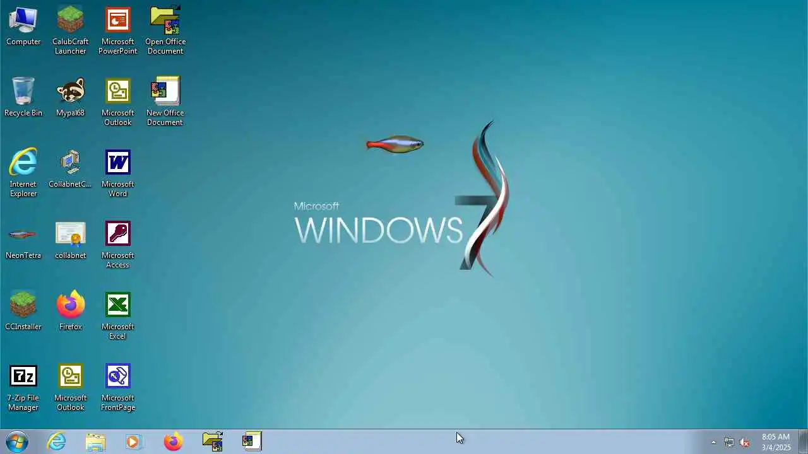Select the CCInstaller desktop icon

[x=23, y=311]
